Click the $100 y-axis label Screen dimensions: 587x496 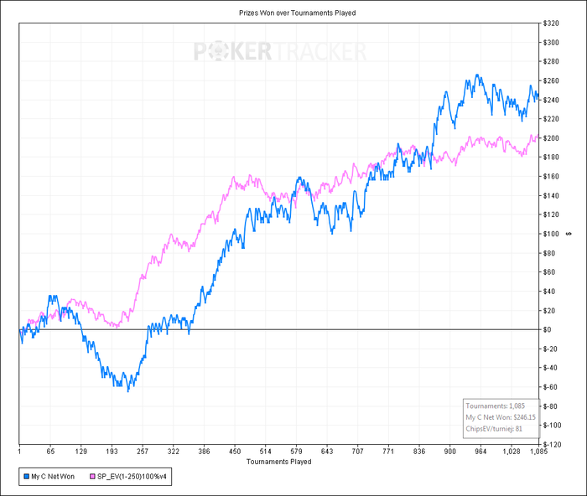point(551,234)
